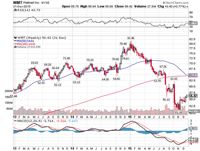Click the blue 0.603 histogram legend value
200x151 pixels.
tap(73, 121)
